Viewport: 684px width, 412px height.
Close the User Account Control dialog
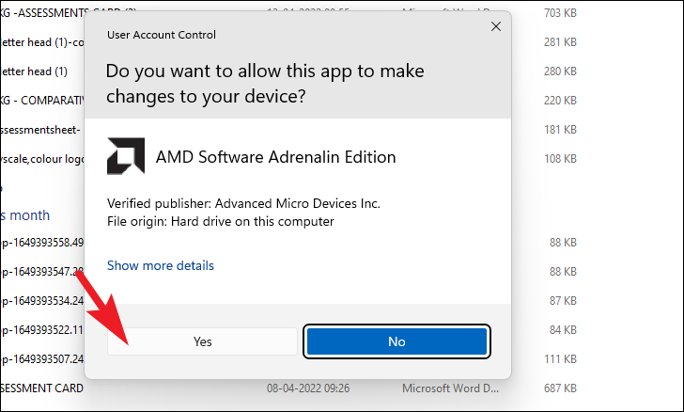495,26
